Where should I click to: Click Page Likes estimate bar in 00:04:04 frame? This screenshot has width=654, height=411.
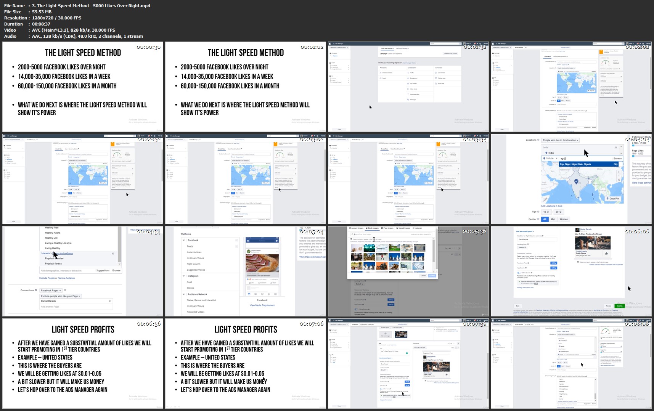tap(641, 156)
